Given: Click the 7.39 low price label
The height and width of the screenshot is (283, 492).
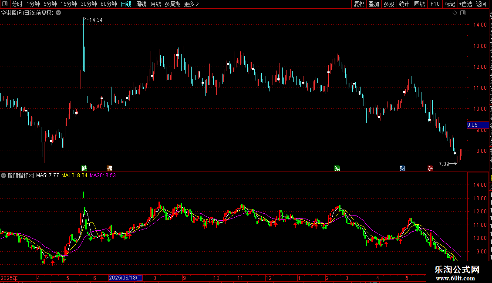Looking at the screenshot, I should (444, 164).
